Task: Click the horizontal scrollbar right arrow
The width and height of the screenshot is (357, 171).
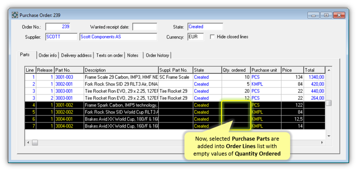Action: 322,143
